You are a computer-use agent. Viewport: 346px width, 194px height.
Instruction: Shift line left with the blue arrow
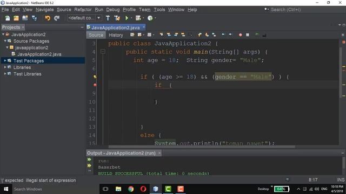(x=223, y=34)
